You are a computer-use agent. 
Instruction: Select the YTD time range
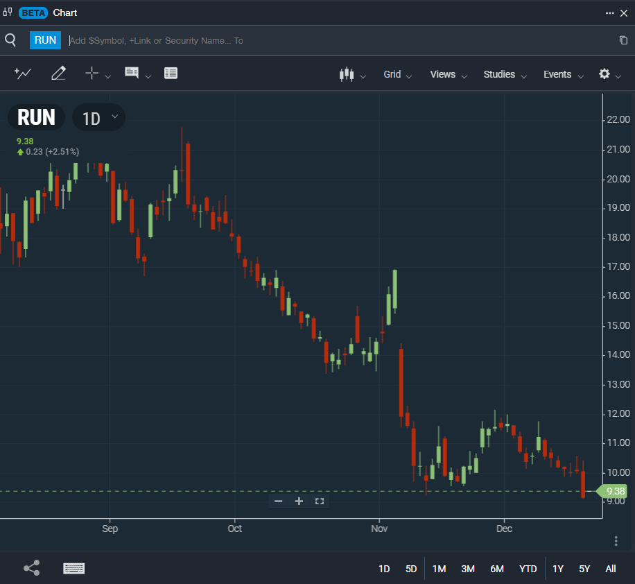528,569
